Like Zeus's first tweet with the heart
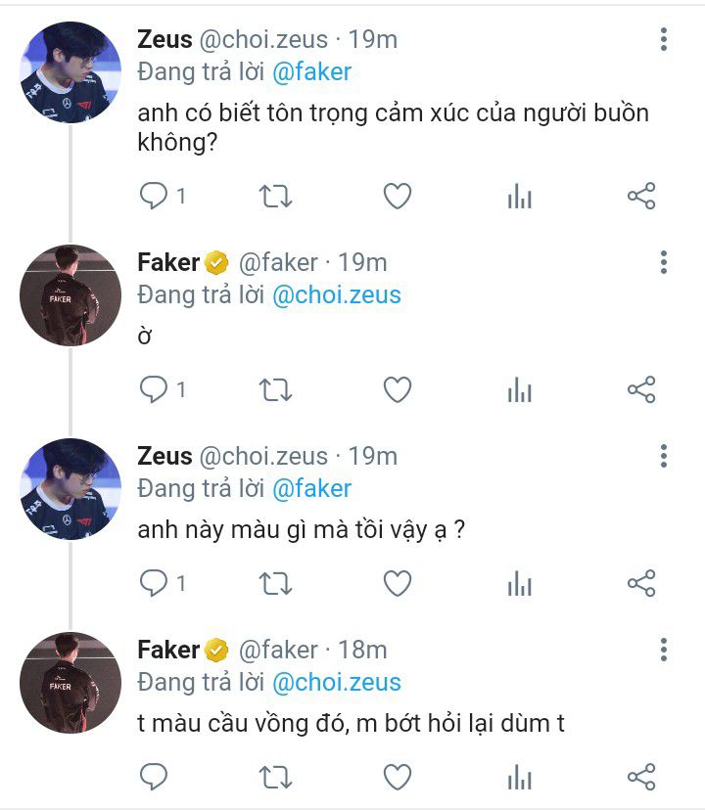This screenshot has height=810, width=705. coord(397,197)
